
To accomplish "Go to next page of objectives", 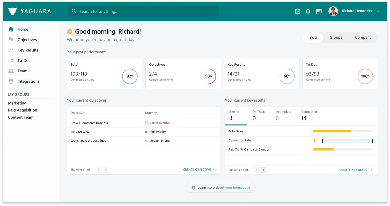I will coord(105,170).
